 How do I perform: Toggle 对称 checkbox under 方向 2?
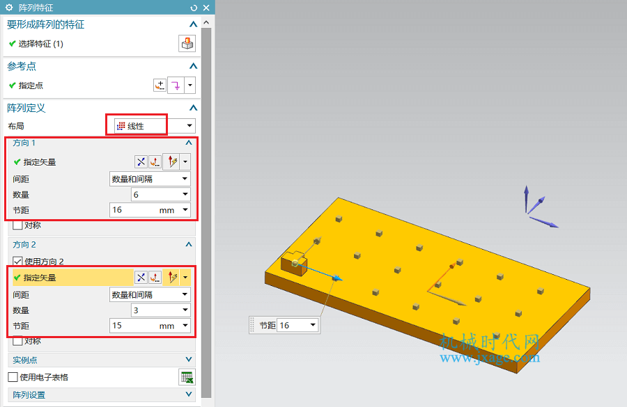[x=17, y=341]
